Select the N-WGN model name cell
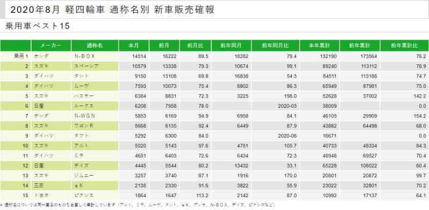 tap(95, 116)
